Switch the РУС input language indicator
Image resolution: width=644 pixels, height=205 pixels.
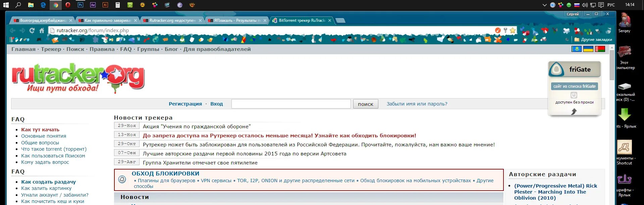coord(611,5)
